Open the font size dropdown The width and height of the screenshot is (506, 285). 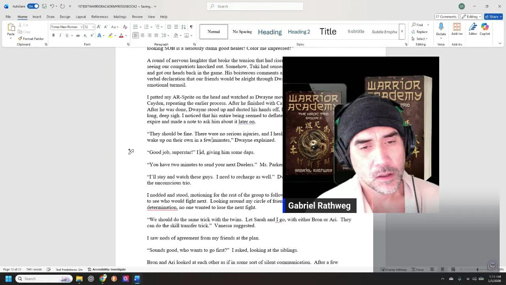(x=93, y=27)
